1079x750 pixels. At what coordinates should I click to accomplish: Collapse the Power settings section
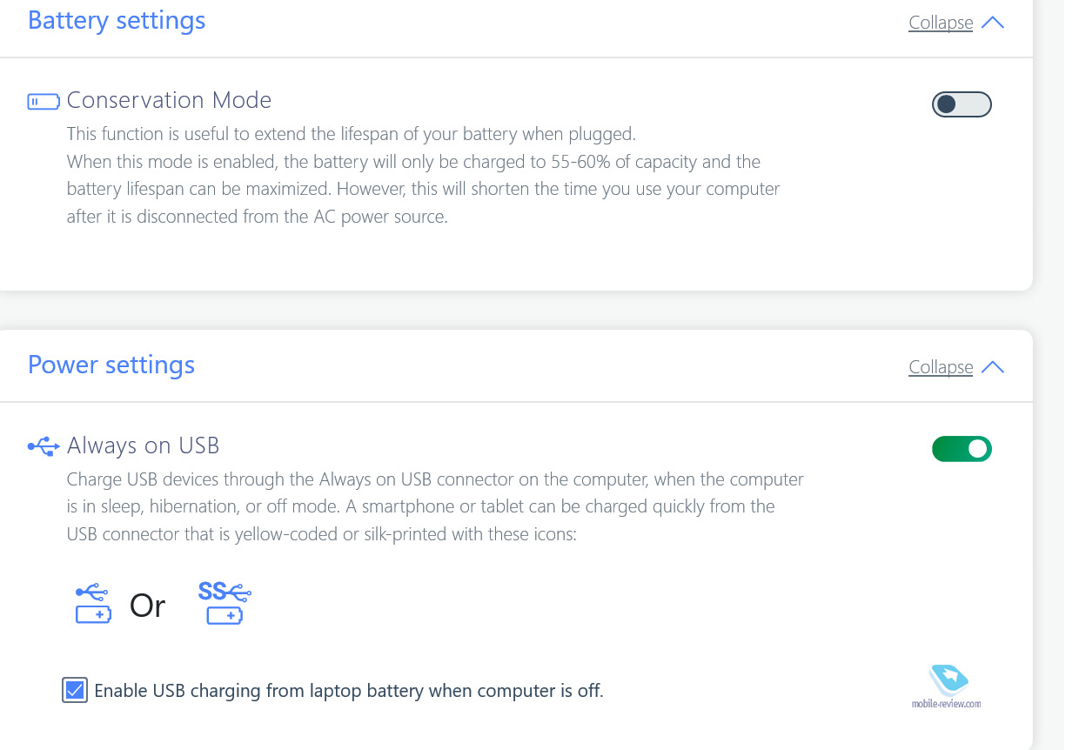[941, 367]
